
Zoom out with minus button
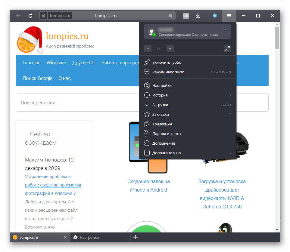[148, 49]
